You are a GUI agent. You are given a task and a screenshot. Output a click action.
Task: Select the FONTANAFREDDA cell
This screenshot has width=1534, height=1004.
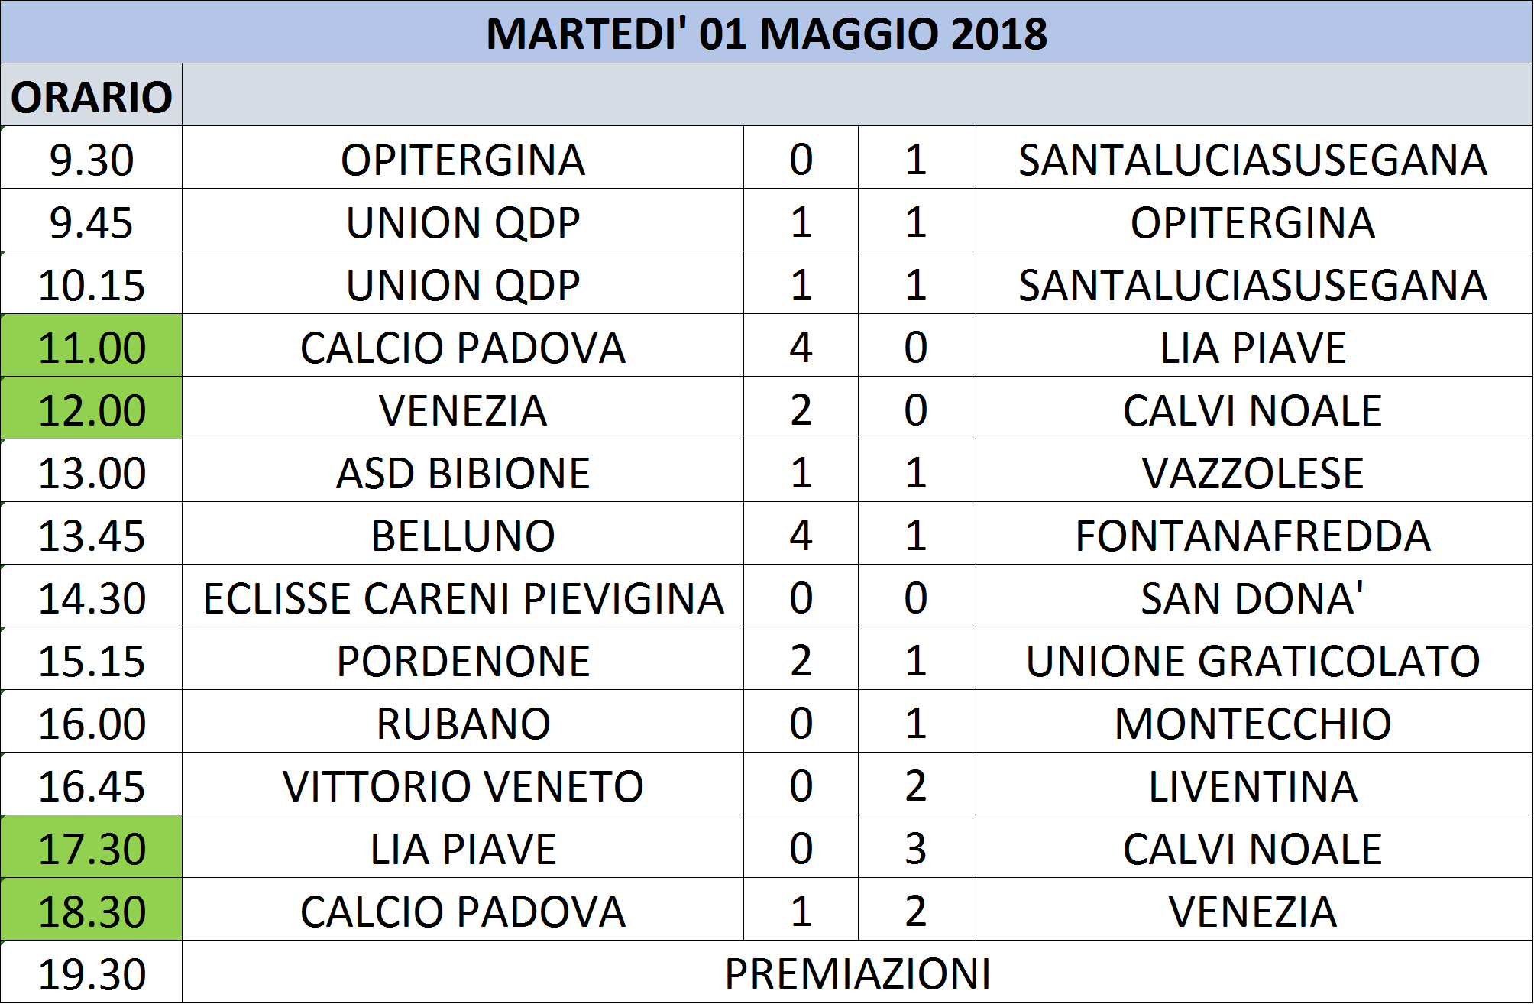[1253, 533]
